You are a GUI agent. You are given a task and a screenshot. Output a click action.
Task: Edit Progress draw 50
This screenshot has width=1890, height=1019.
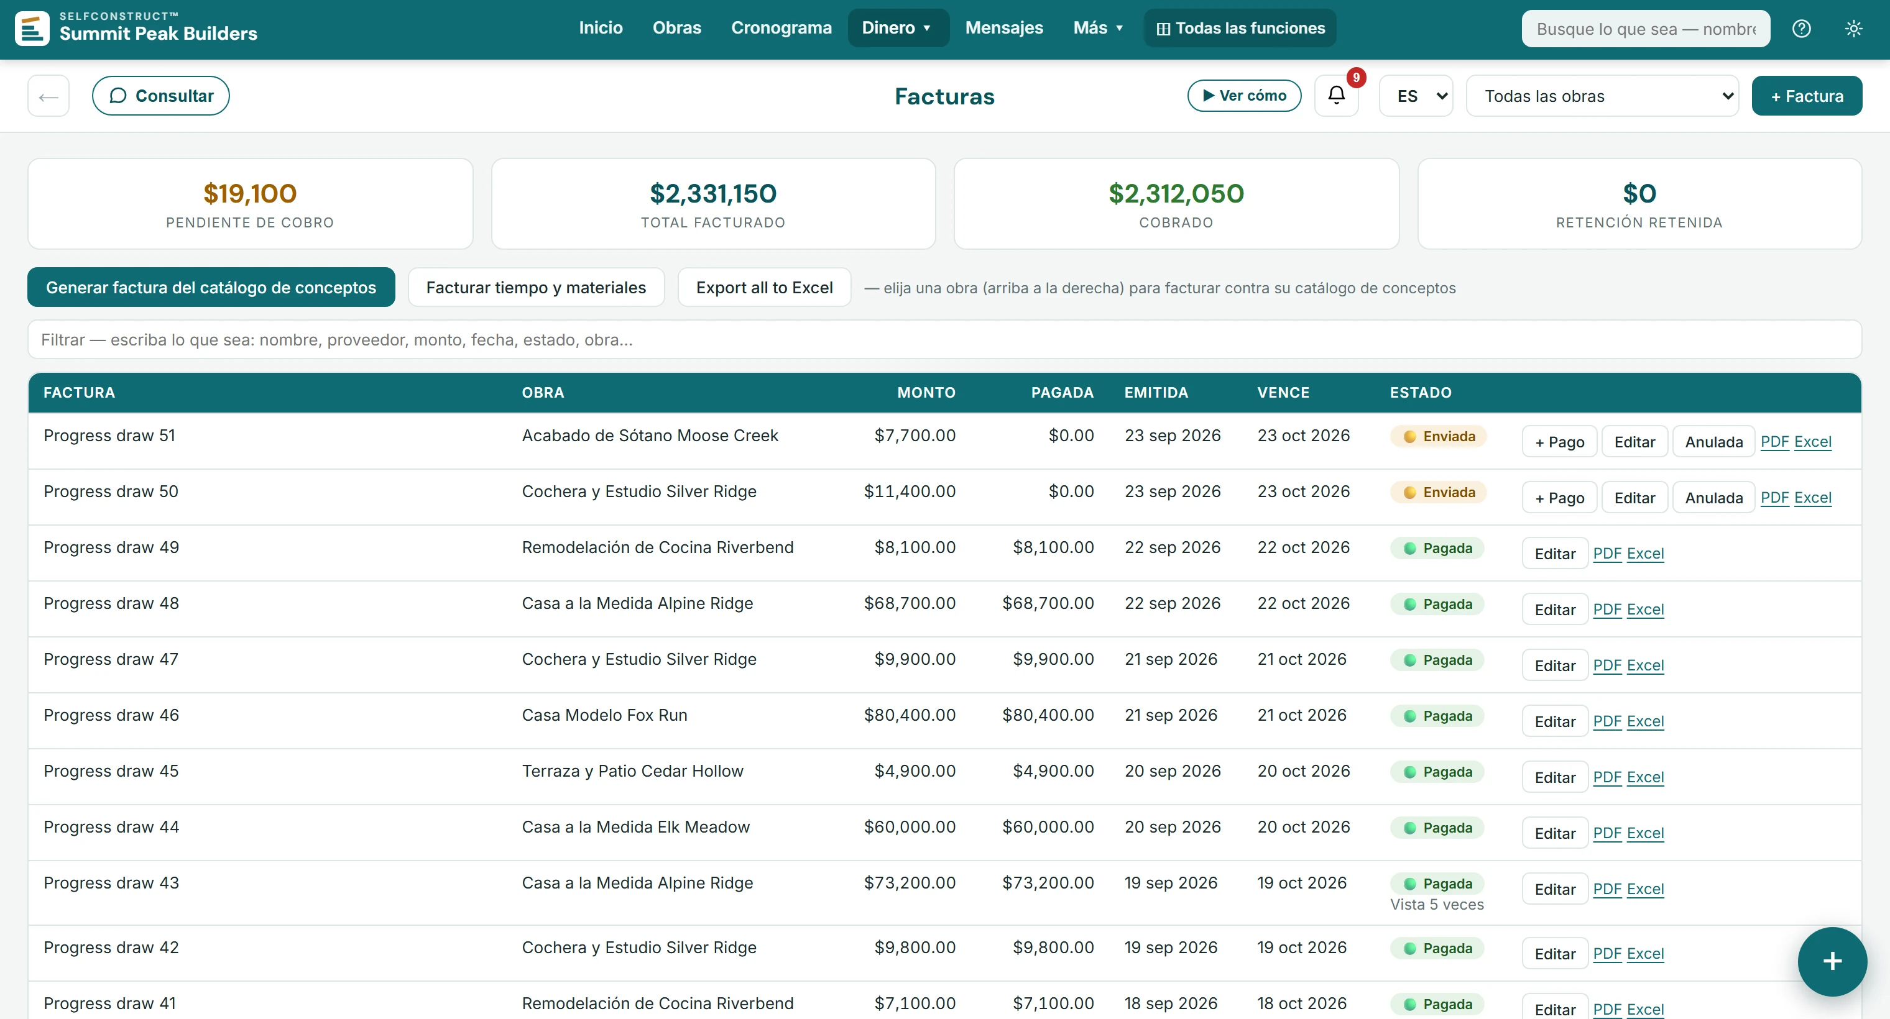[x=1634, y=497]
